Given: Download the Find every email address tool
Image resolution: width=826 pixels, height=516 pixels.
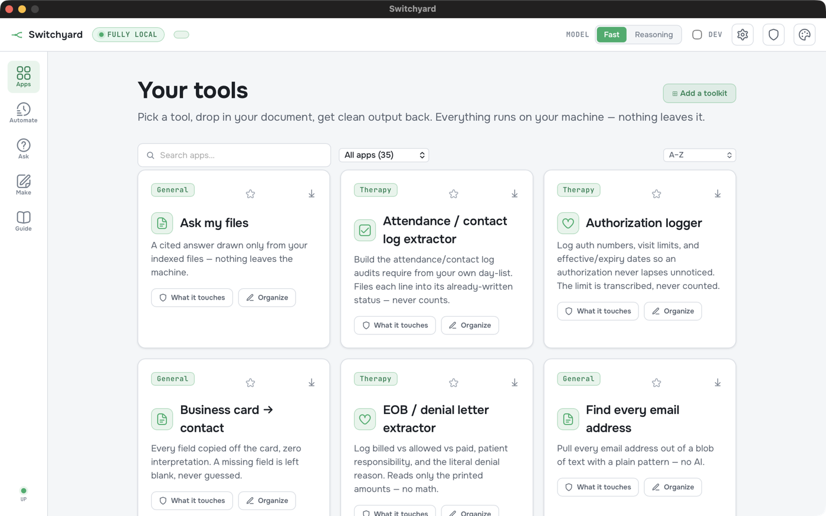Looking at the screenshot, I should coord(717,383).
